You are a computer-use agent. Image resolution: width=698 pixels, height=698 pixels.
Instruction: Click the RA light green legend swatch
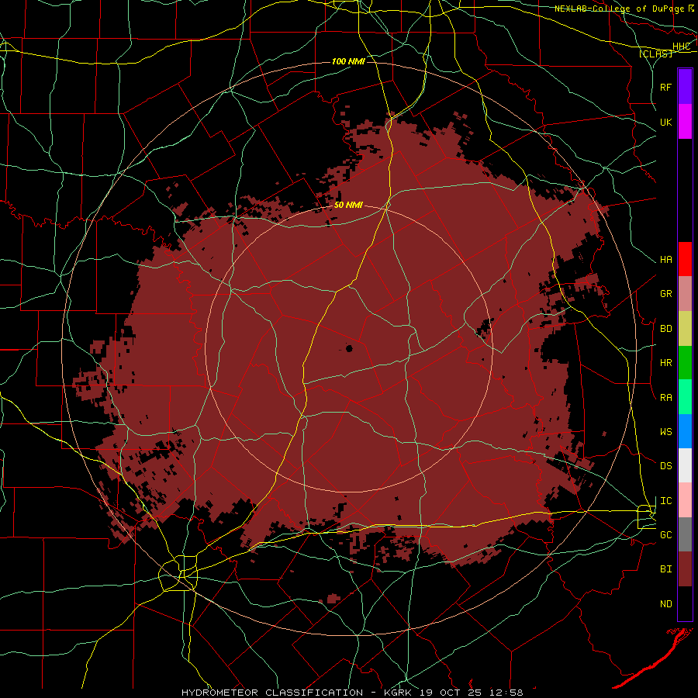point(685,397)
